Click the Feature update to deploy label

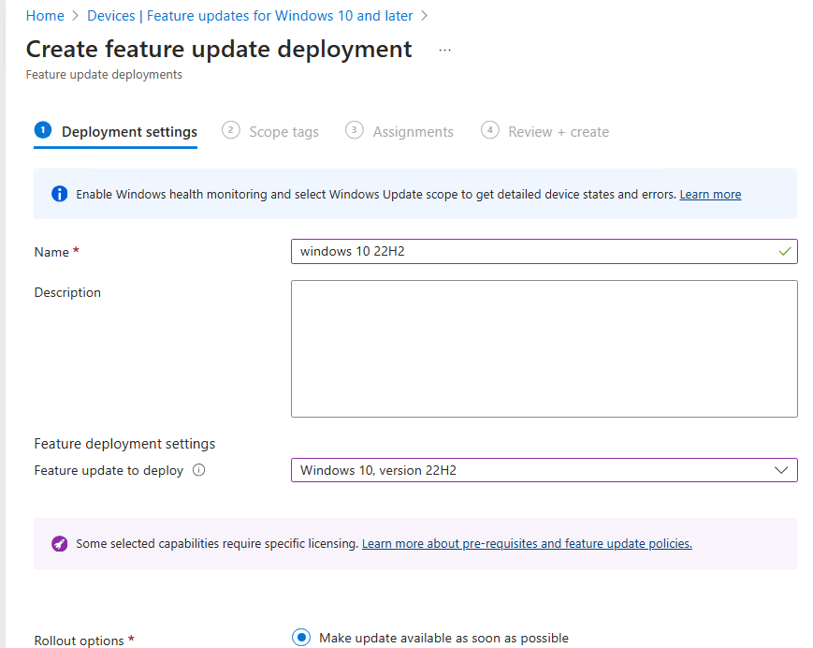[109, 470]
